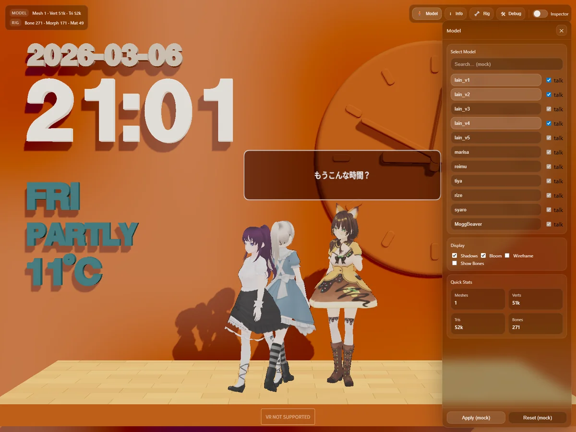576x432 pixels.
Task: Select the lain_v1 model
Action: click(x=496, y=80)
